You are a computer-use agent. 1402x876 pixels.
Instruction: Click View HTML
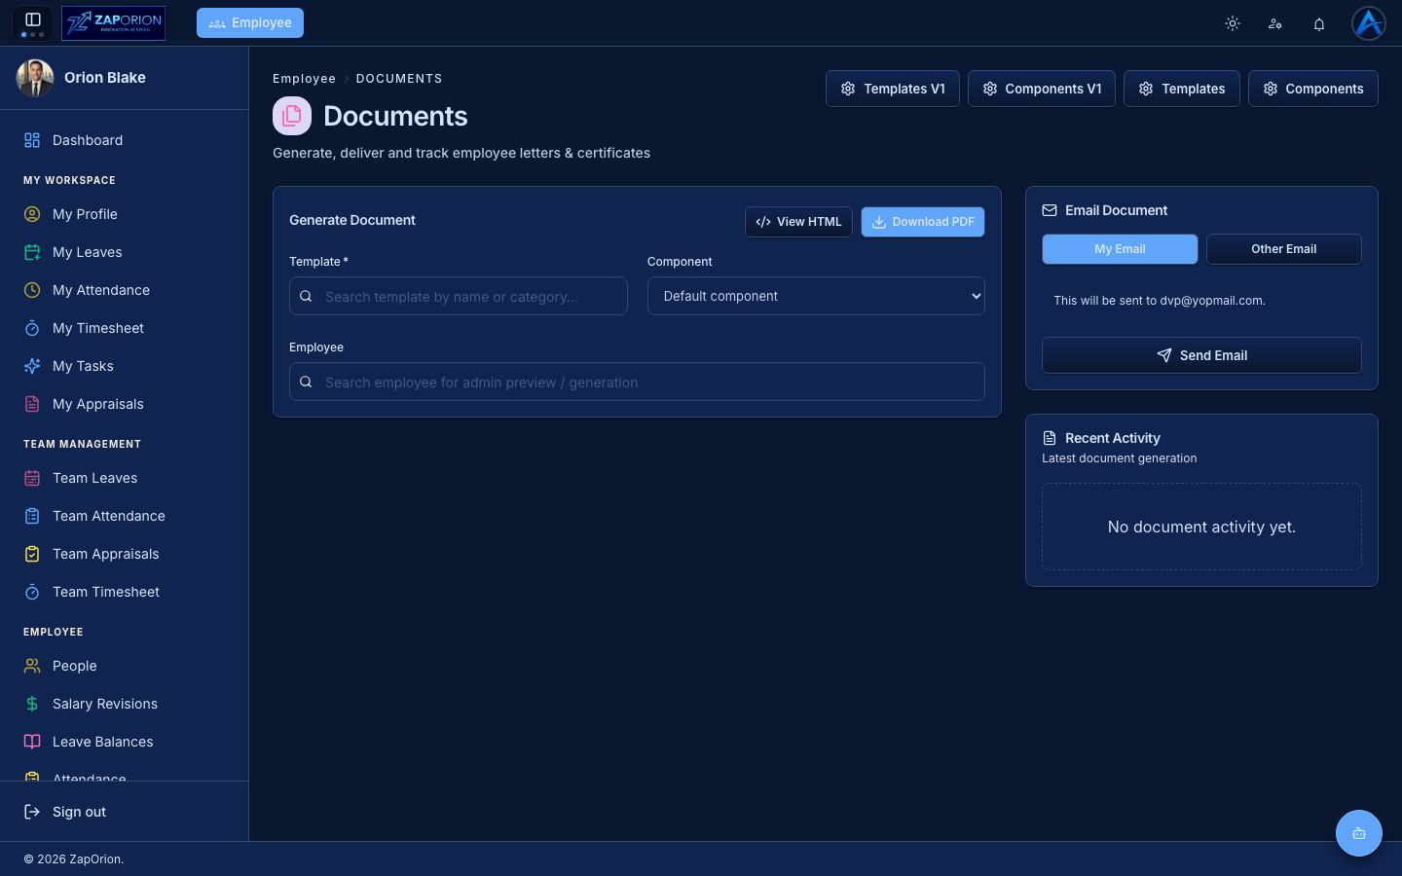pyautogui.click(x=798, y=222)
